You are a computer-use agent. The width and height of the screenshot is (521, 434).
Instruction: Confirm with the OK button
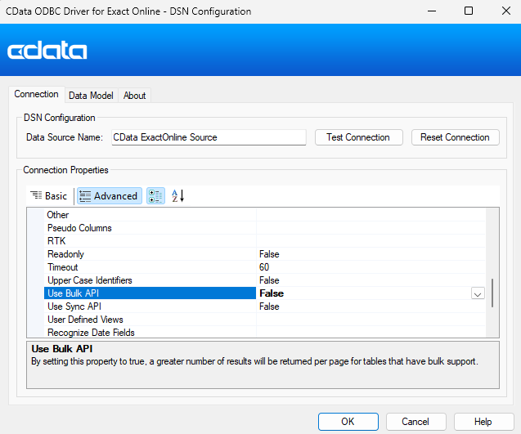point(348,422)
